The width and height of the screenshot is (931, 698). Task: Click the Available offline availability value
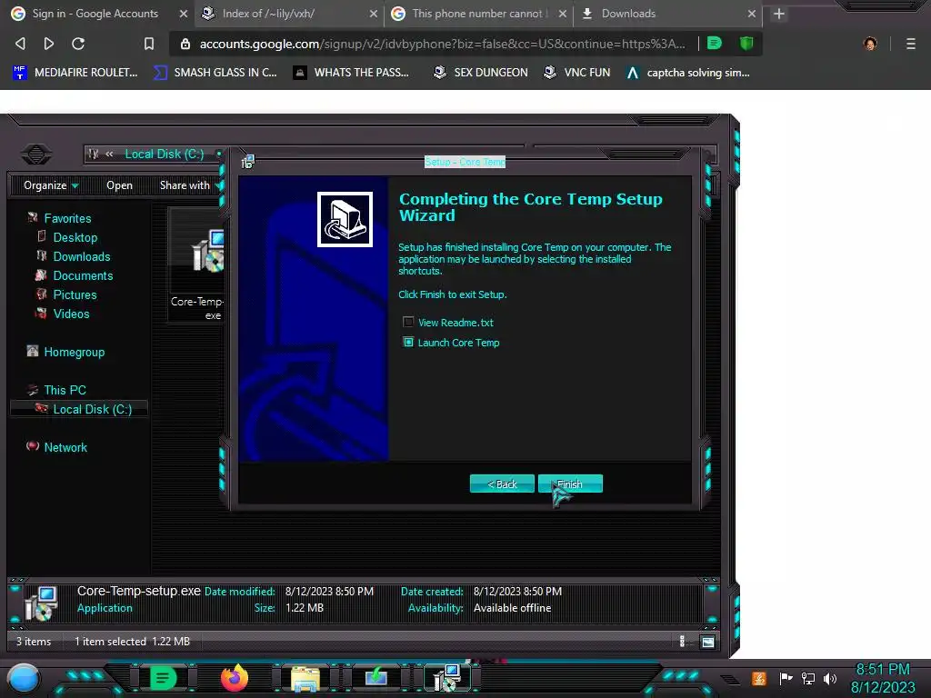pyautogui.click(x=513, y=608)
